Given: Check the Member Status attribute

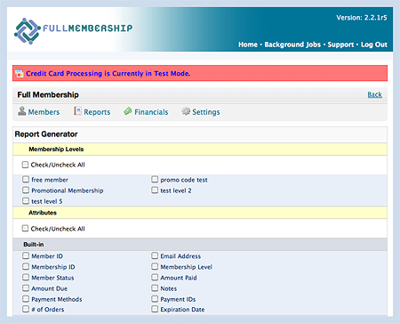Looking at the screenshot, I should click(26, 277).
